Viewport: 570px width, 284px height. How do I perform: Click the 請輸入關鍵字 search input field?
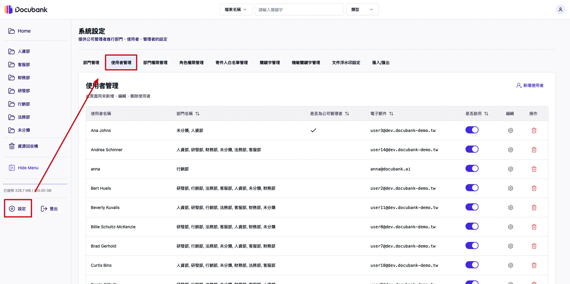point(299,9)
